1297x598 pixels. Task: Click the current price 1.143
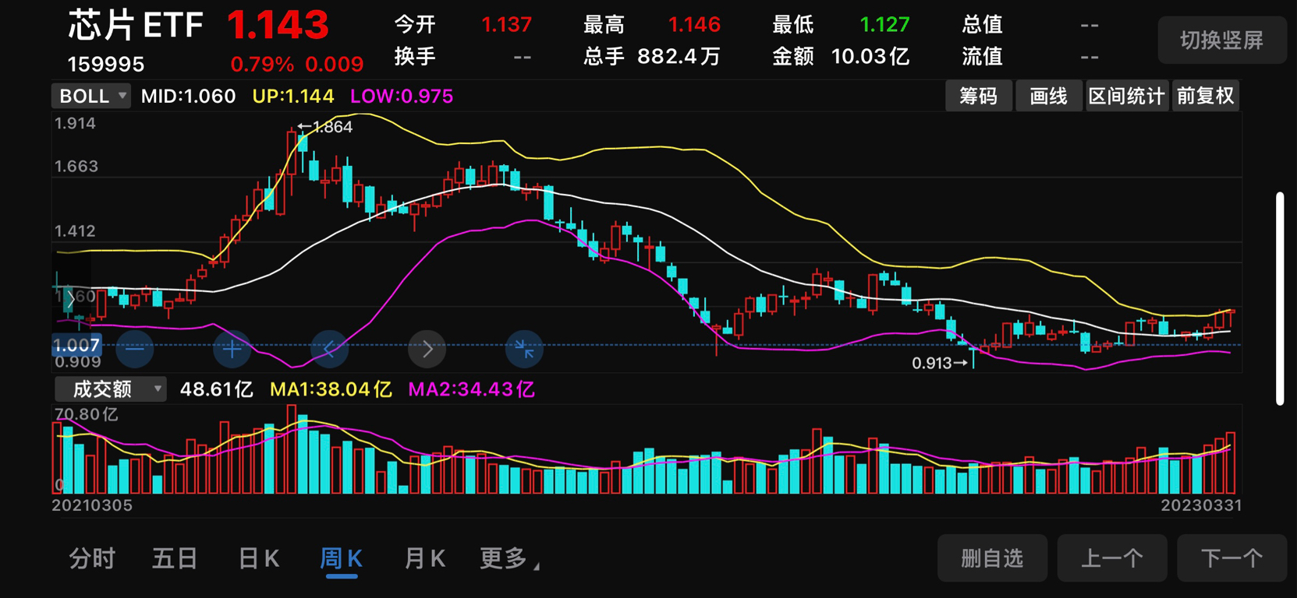pyautogui.click(x=278, y=25)
